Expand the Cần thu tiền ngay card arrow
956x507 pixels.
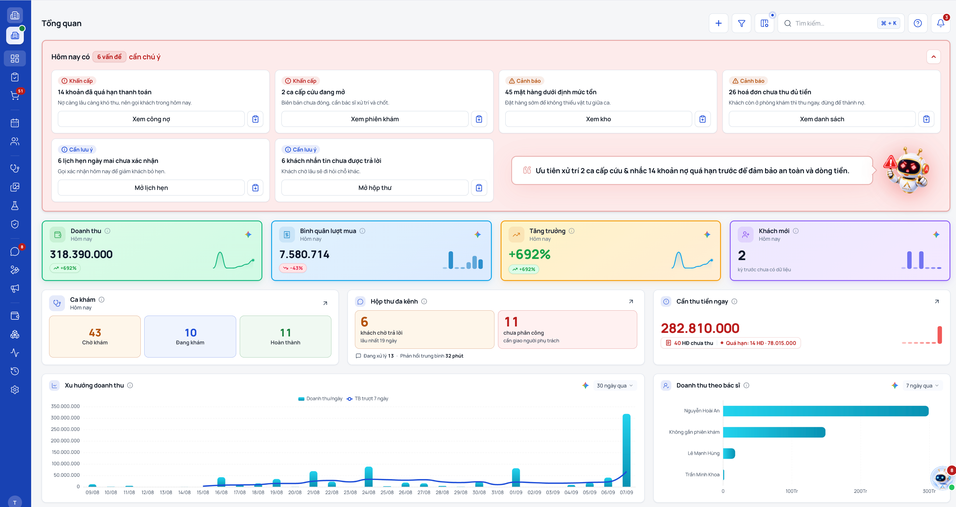click(x=937, y=301)
